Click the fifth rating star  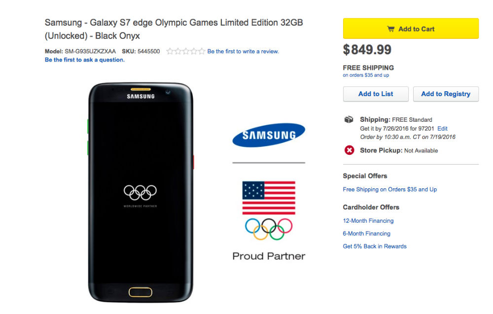point(202,51)
